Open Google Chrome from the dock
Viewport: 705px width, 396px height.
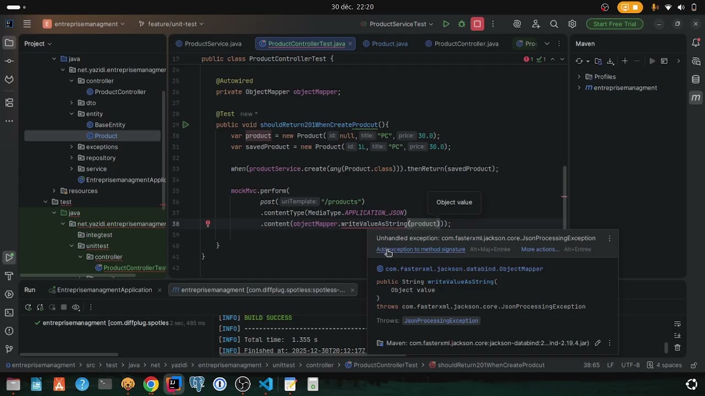tap(150, 384)
